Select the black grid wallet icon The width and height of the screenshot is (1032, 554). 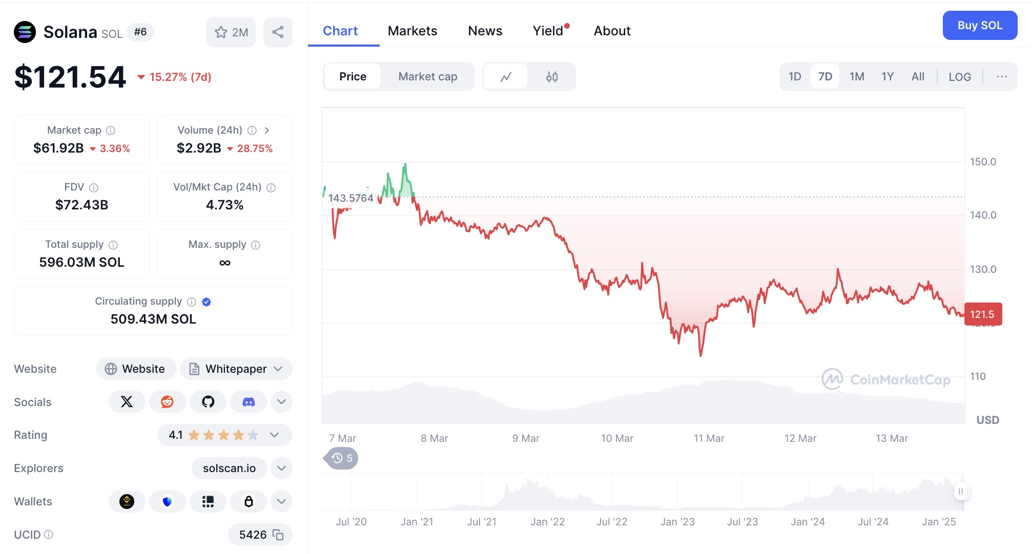(208, 501)
